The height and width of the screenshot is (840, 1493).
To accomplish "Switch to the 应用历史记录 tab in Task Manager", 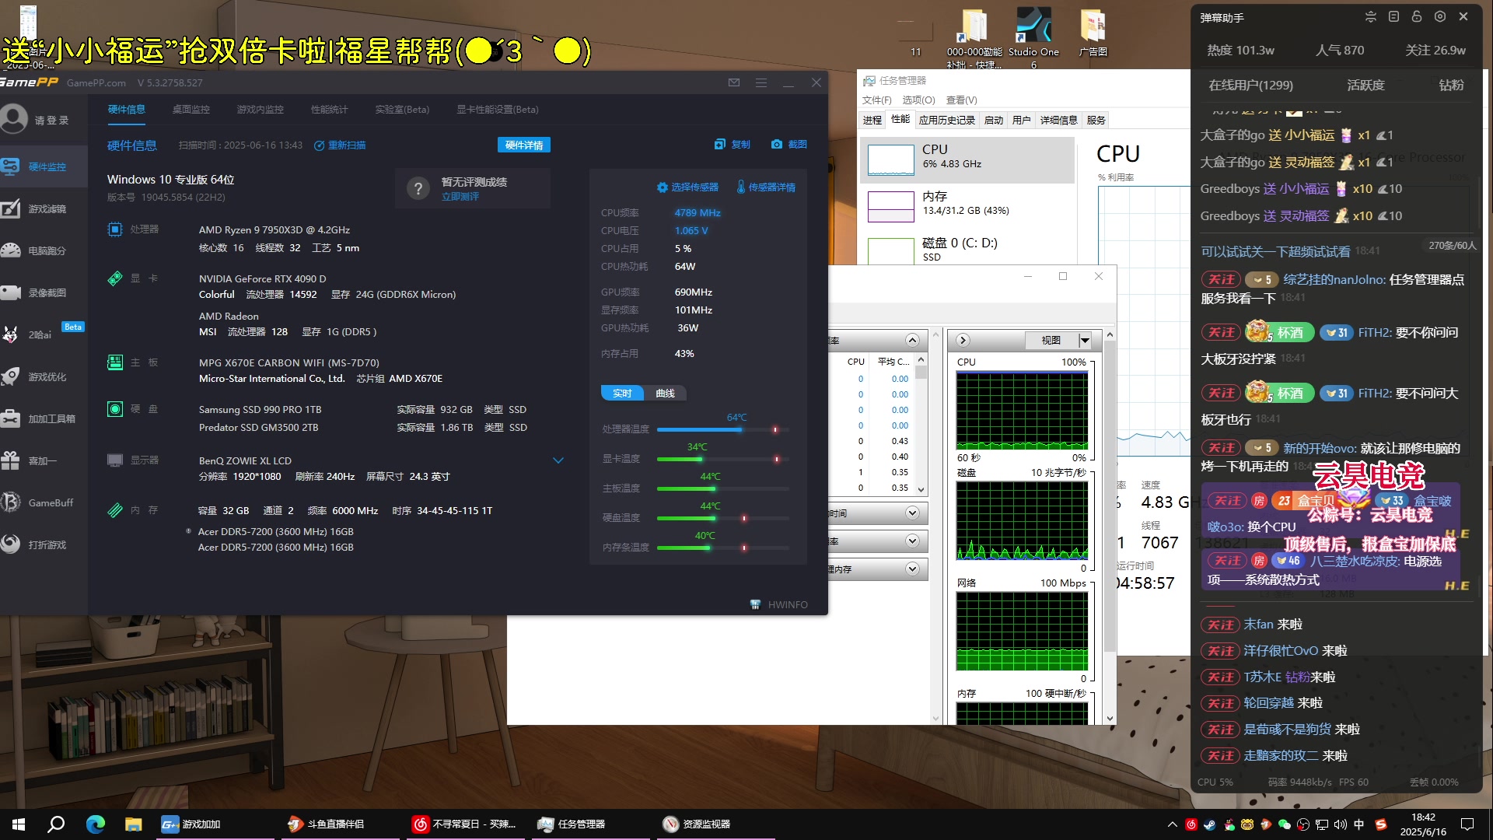I will click(x=947, y=120).
